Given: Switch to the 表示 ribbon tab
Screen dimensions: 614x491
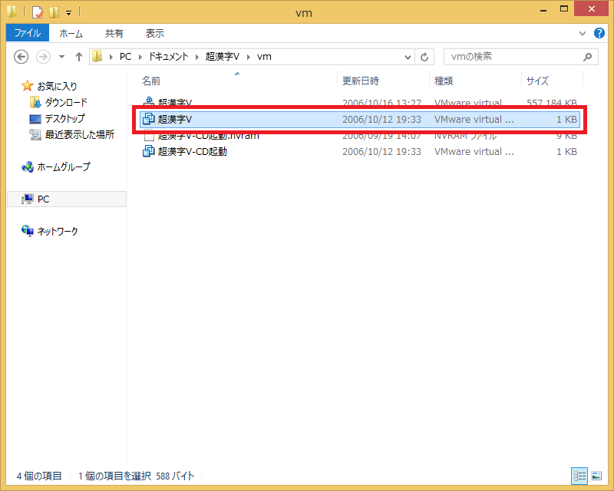Looking at the screenshot, I should click(154, 33).
